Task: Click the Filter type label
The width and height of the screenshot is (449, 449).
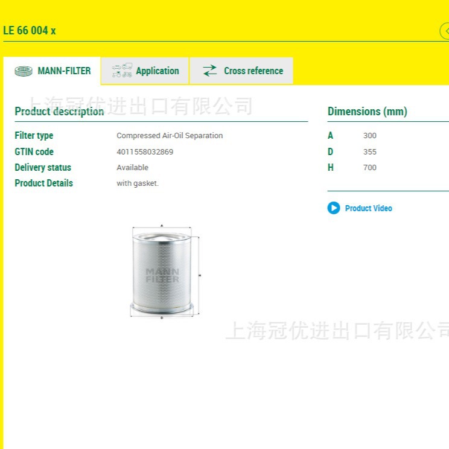Action: [x=34, y=135]
